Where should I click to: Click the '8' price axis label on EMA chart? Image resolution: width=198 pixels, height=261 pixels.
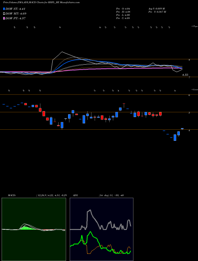point(189,60)
